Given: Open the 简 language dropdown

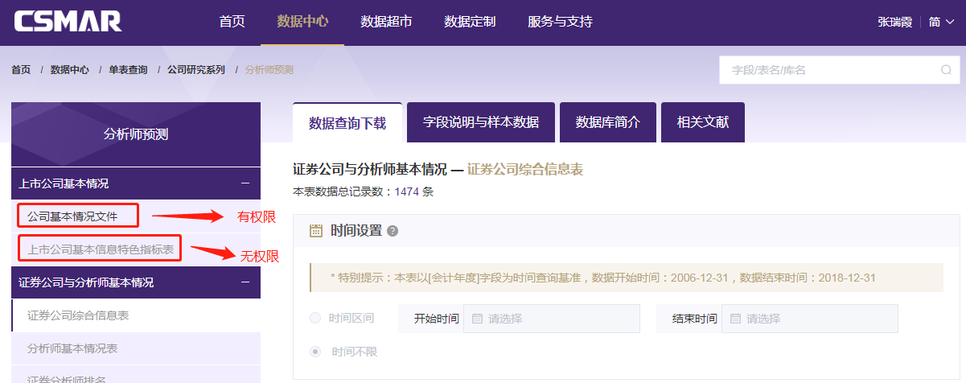Looking at the screenshot, I should click(x=941, y=23).
